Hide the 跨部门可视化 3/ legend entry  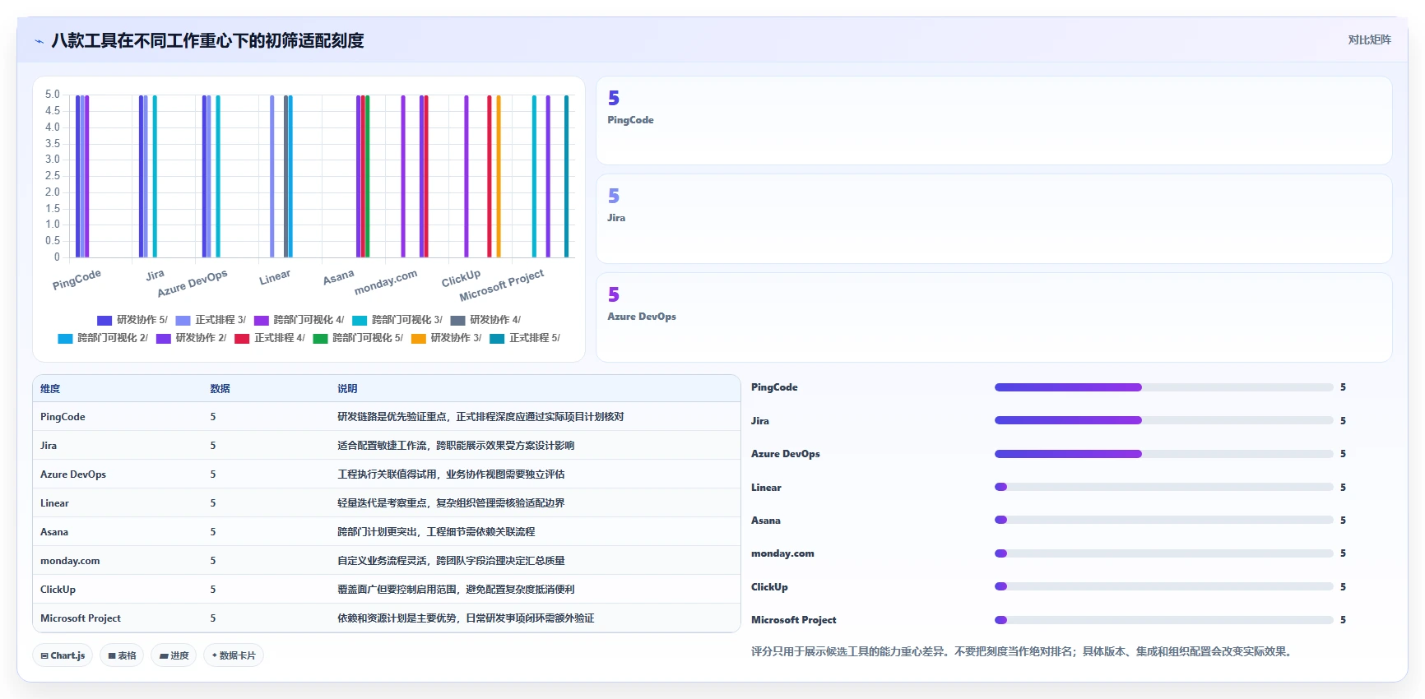[x=397, y=320]
